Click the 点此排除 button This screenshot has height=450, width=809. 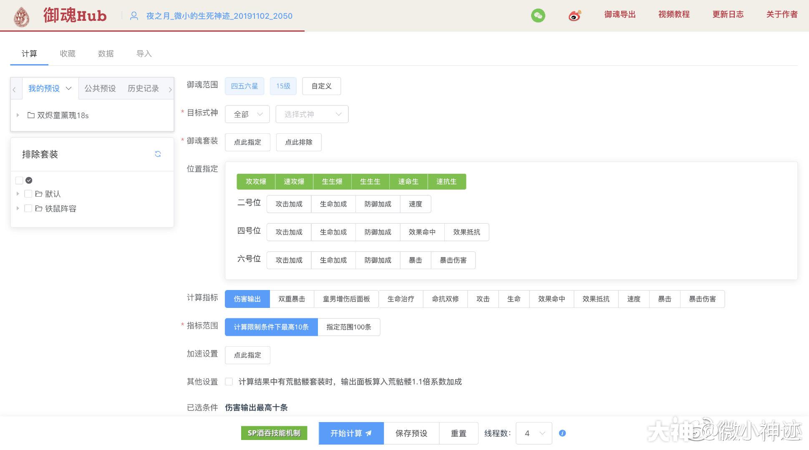tap(299, 142)
